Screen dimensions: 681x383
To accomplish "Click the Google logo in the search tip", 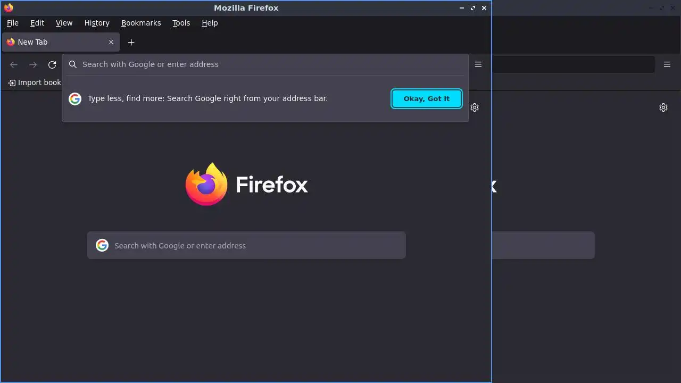I will pyautogui.click(x=75, y=98).
